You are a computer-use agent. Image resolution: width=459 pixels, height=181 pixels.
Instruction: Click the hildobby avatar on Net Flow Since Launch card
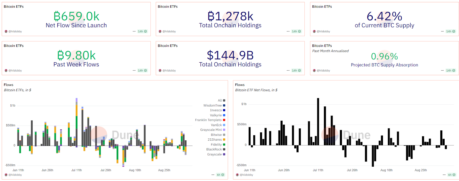pyautogui.click(x=6, y=31)
